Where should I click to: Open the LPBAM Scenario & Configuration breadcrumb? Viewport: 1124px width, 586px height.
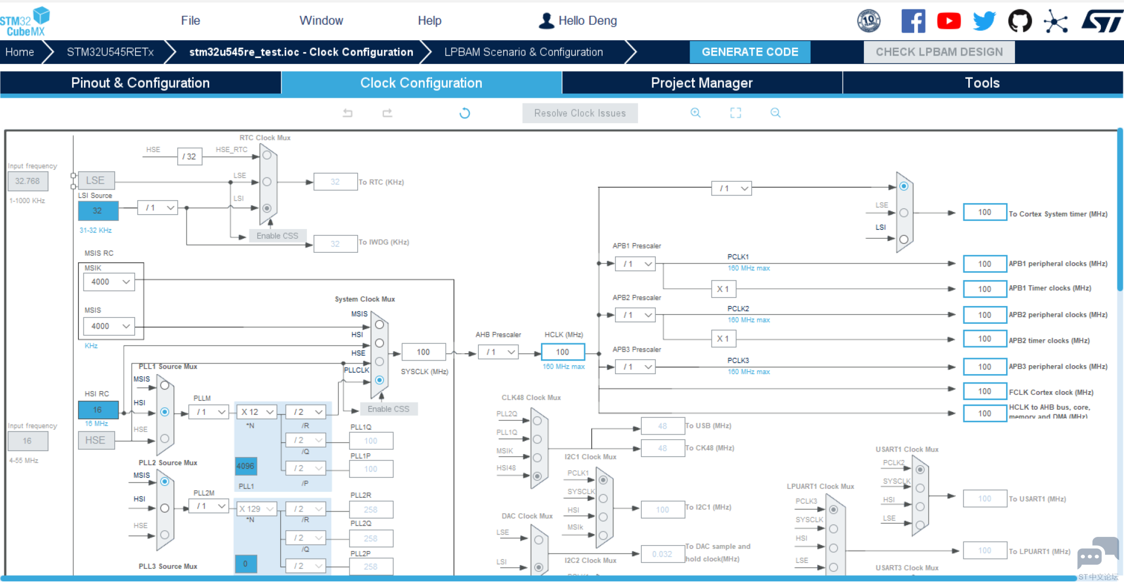pos(524,52)
